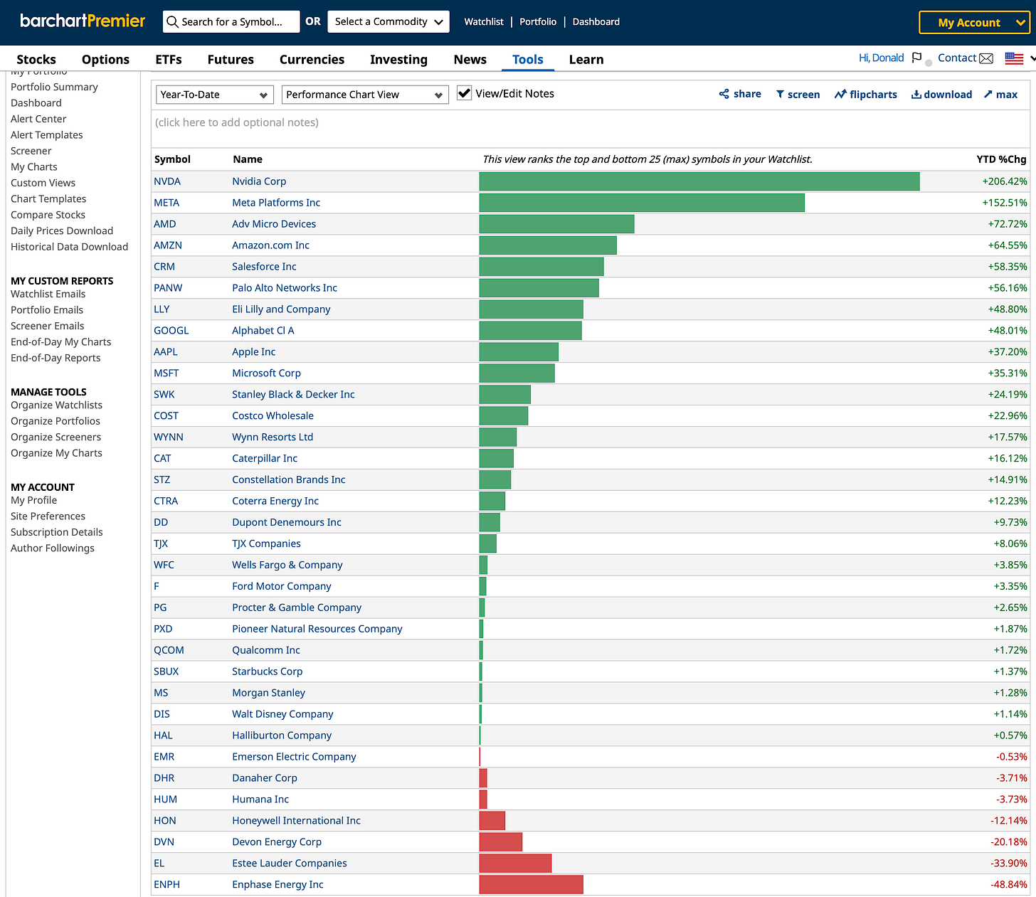Click the YTD %Chg column header
Image resolution: width=1036 pixels, height=897 pixels.
click(x=1002, y=159)
